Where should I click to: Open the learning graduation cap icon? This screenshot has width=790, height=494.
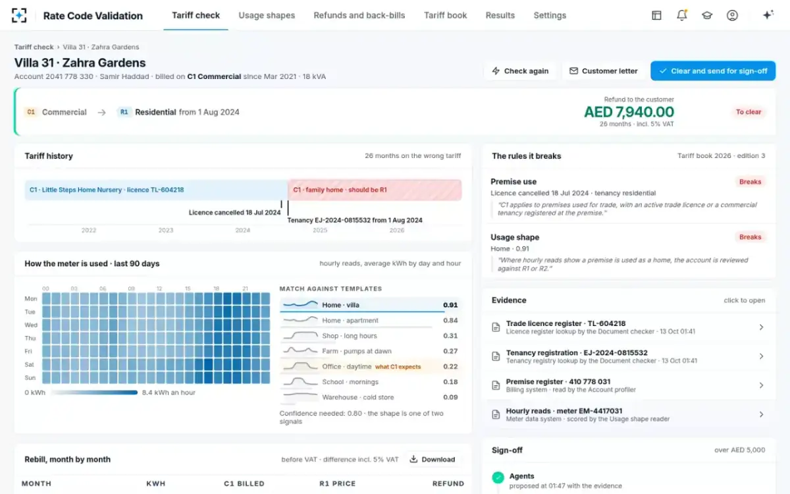[707, 15]
